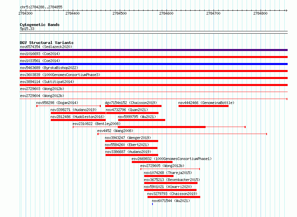Click the ruler's right arrow end
This screenshot has width=297, height=217.
[286, 10]
